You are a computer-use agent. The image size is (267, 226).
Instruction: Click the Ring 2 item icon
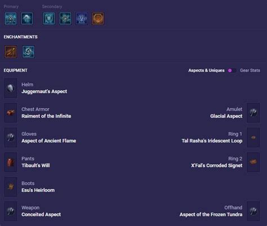pos(253,162)
